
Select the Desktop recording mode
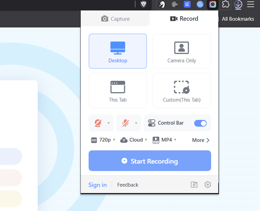117,51
